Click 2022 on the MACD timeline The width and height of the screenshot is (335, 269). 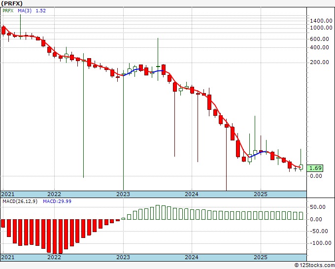[x=54, y=257]
